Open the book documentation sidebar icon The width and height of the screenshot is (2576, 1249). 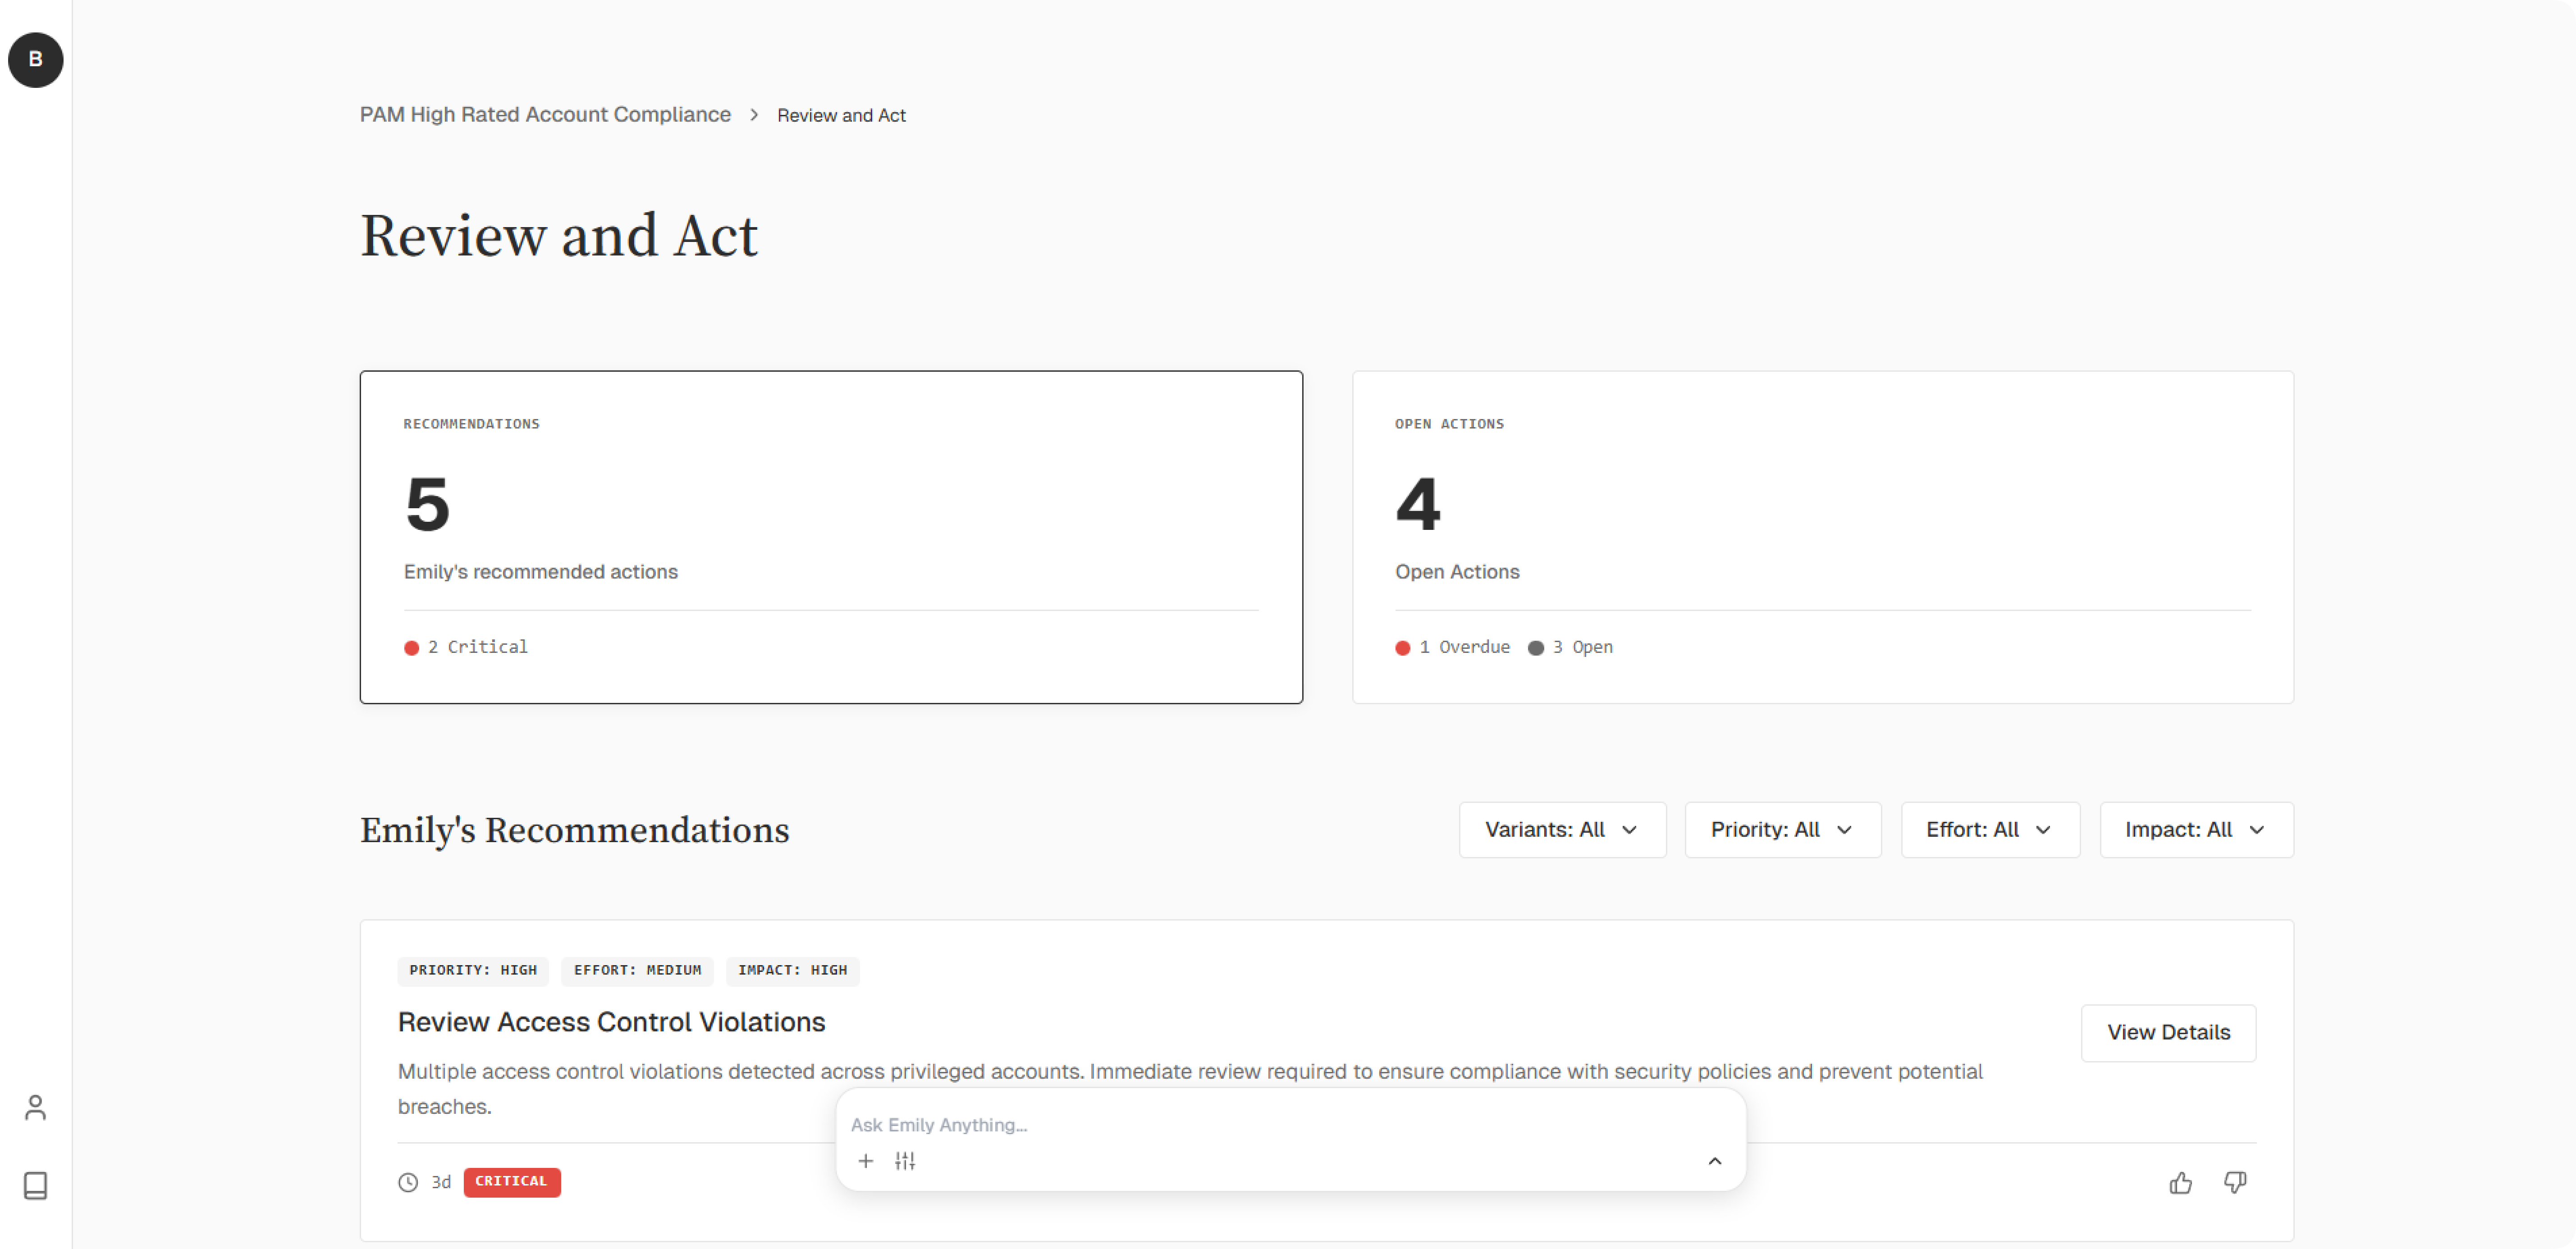pyautogui.click(x=36, y=1185)
